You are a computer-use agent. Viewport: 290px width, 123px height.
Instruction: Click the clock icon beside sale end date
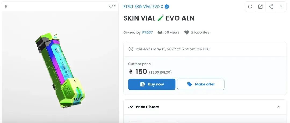coord(131,49)
